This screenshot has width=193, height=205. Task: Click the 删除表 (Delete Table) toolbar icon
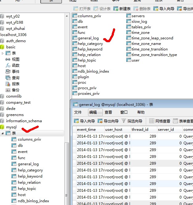click(136, 9)
